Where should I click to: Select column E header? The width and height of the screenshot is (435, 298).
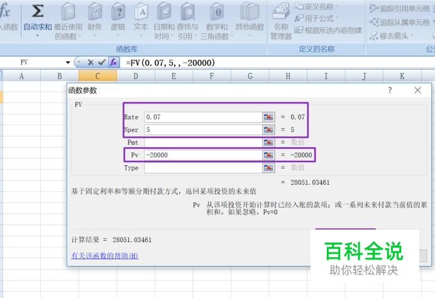pos(173,75)
